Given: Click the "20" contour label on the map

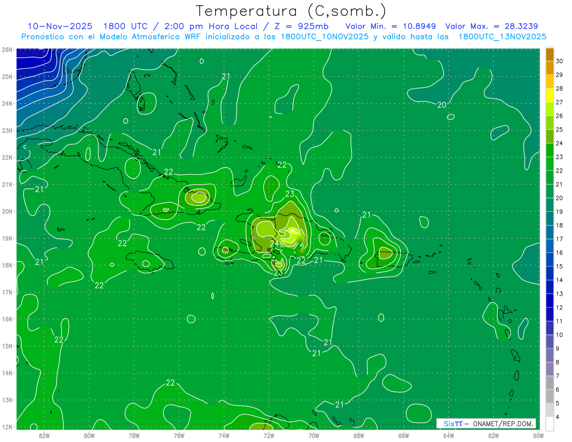Looking at the screenshot, I should click(x=442, y=105).
